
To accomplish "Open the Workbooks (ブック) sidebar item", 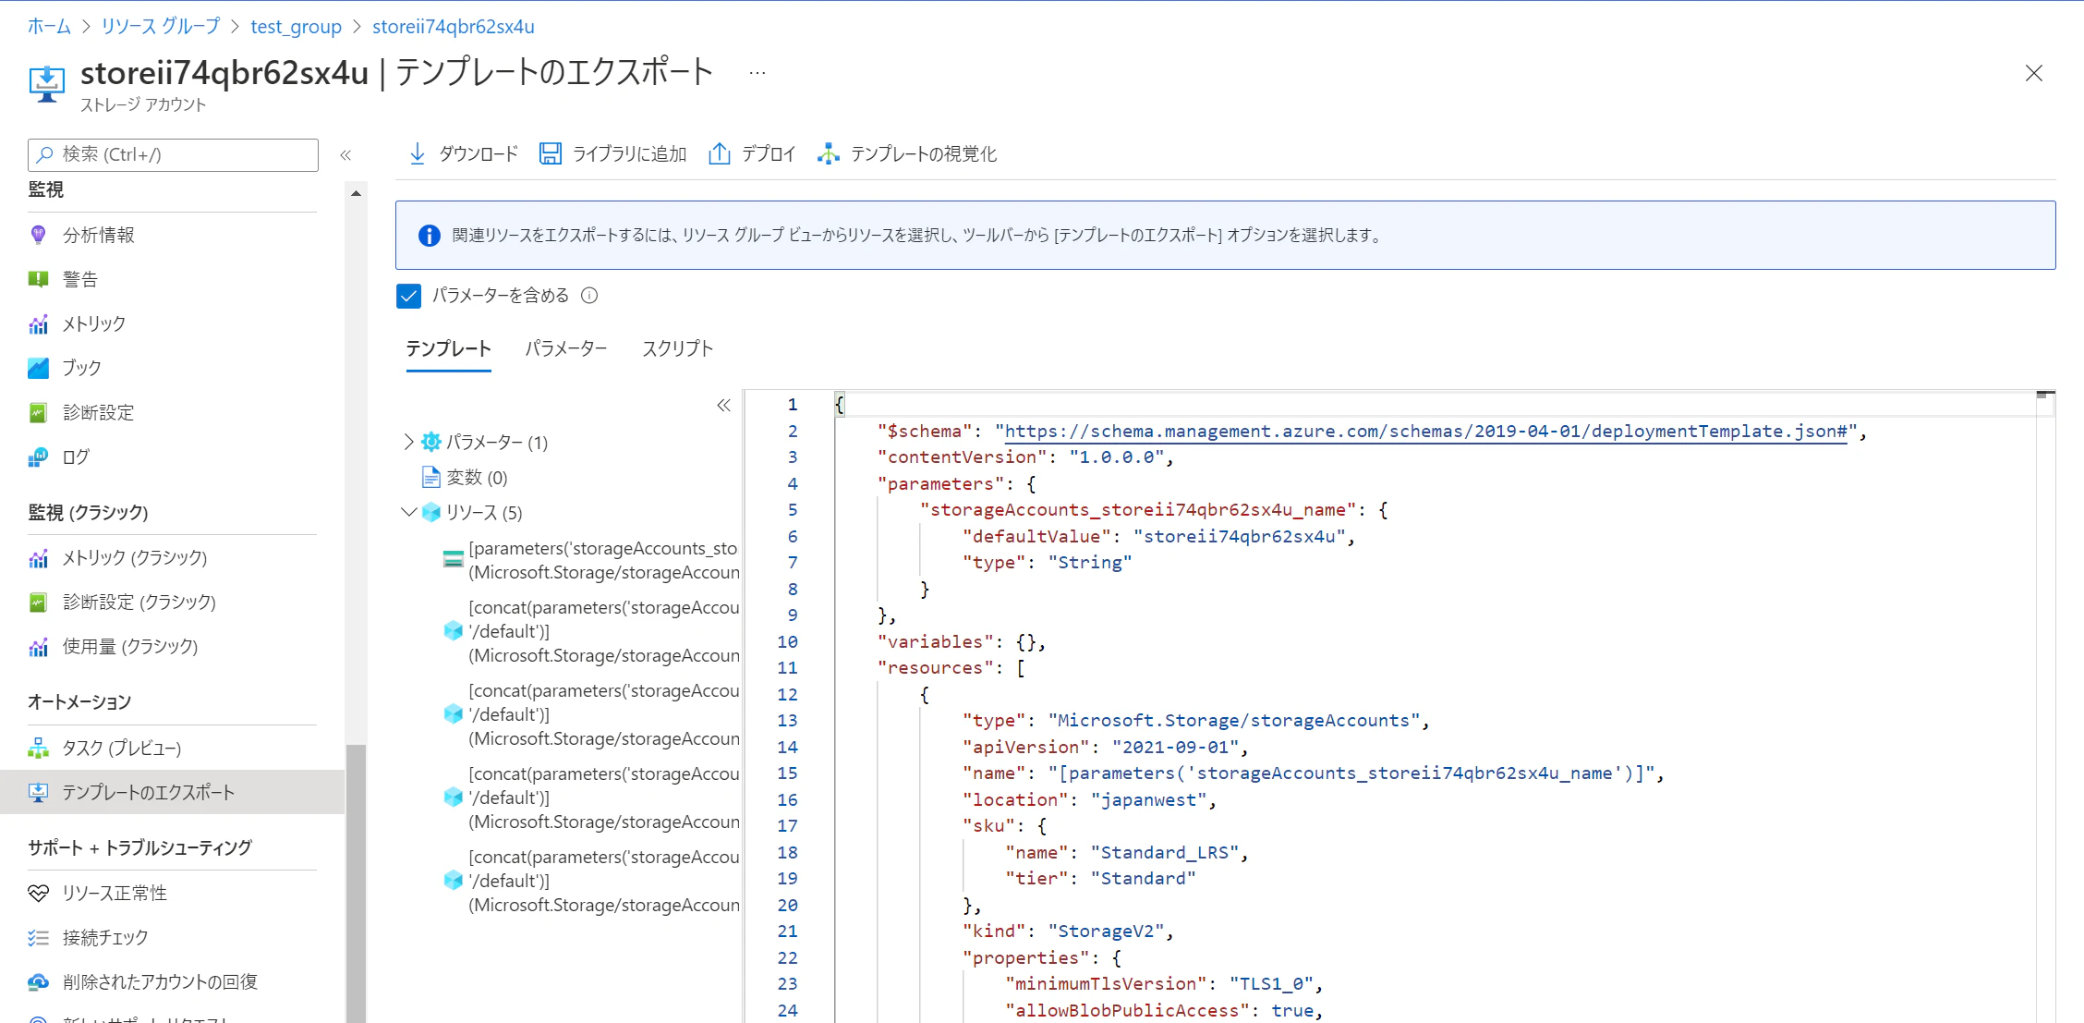I will 81,368.
